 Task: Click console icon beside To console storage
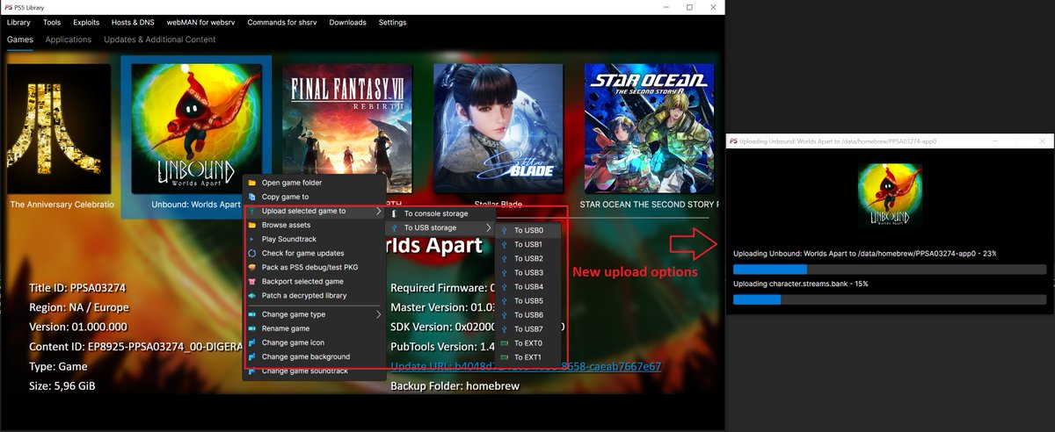[395, 213]
